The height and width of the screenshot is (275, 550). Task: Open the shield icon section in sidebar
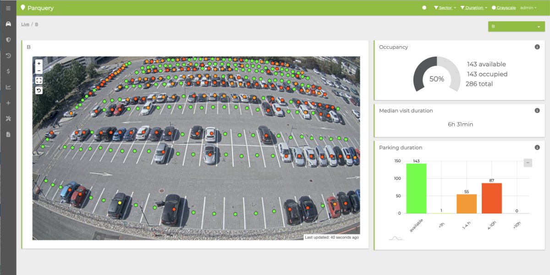tap(8, 40)
